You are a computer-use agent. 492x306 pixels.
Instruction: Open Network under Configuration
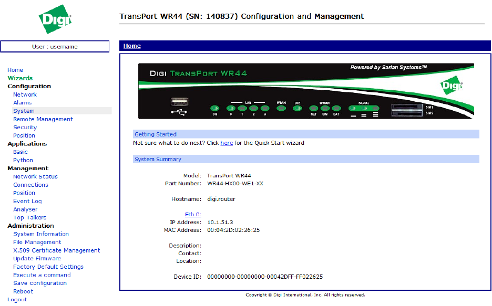[x=25, y=94]
